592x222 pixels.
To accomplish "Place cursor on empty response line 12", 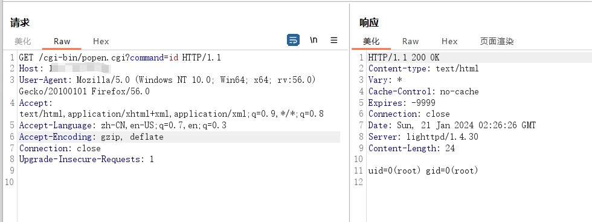I will tap(480, 182).
